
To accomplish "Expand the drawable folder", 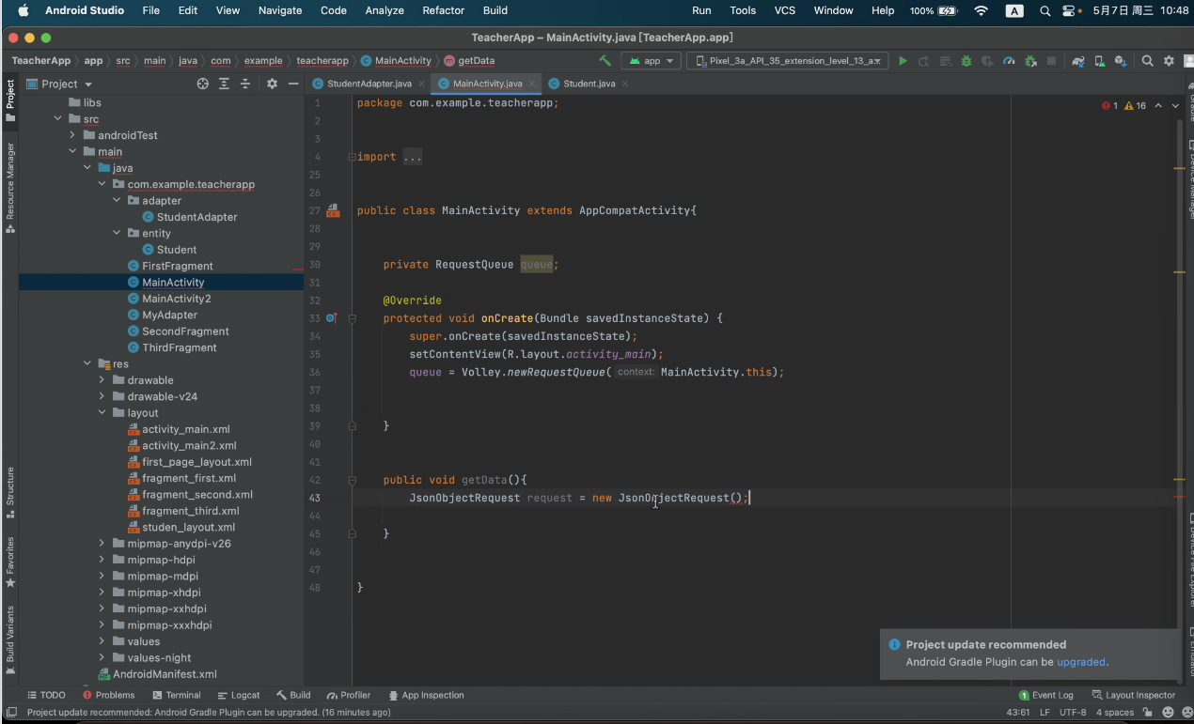I will (x=102, y=380).
